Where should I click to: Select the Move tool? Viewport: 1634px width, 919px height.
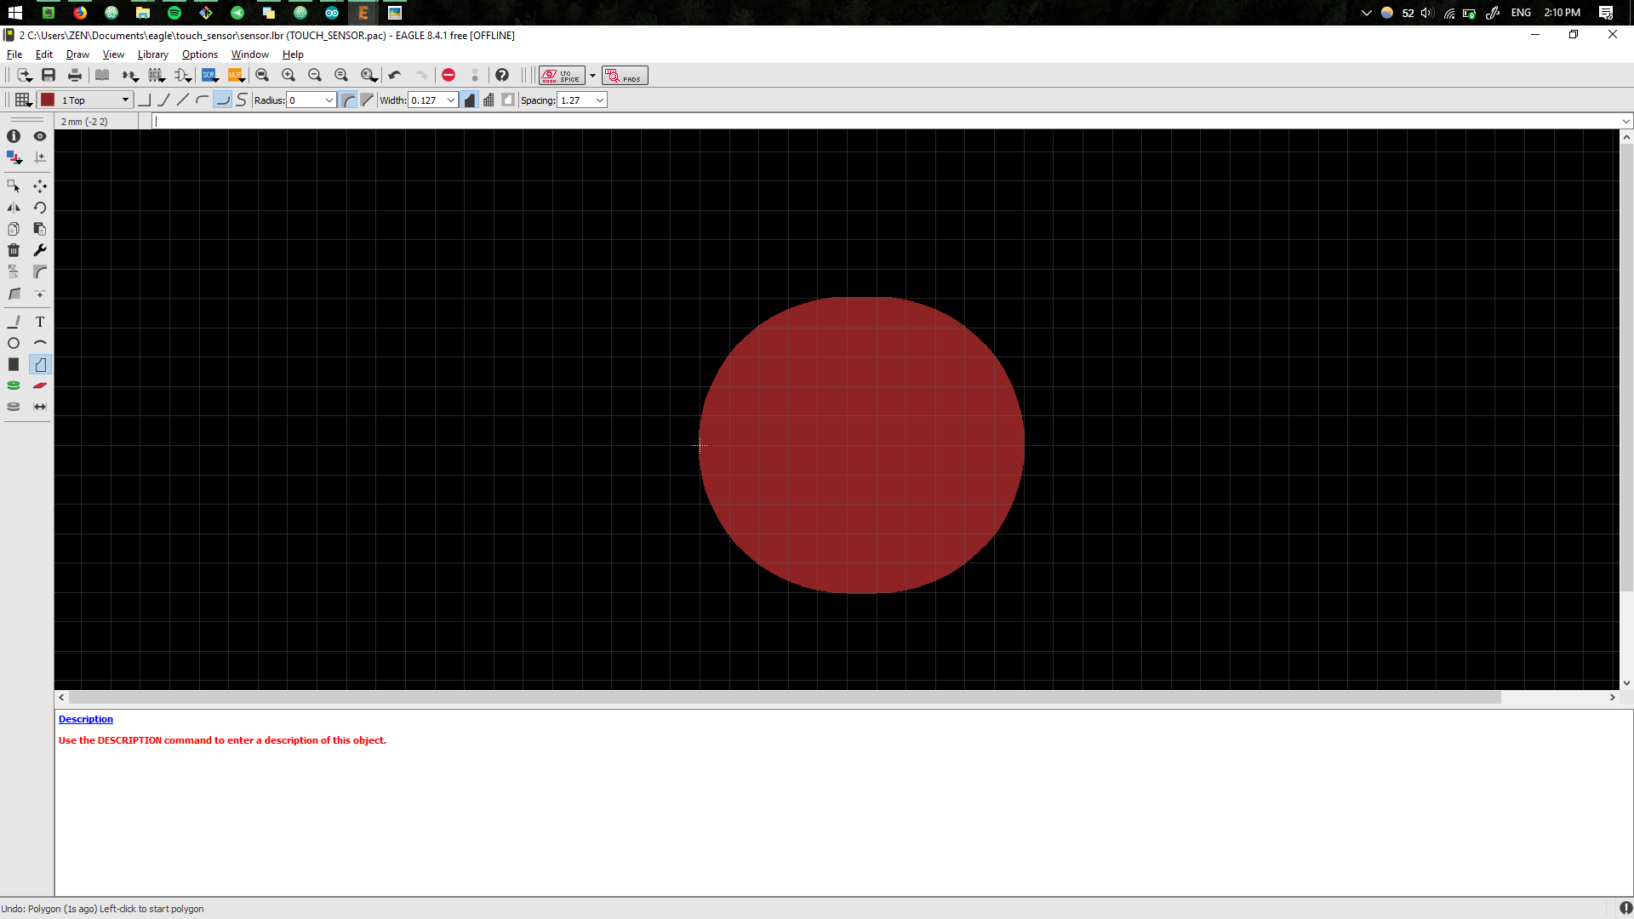click(x=40, y=186)
